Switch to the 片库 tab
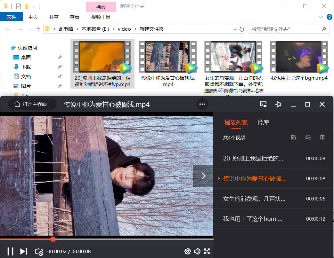Screen dimensions: 334x258 (x=263, y=122)
